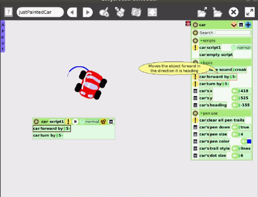Open the publish project folder icon
The width and height of the screenshot is (258, 197).
pos(217,12)
